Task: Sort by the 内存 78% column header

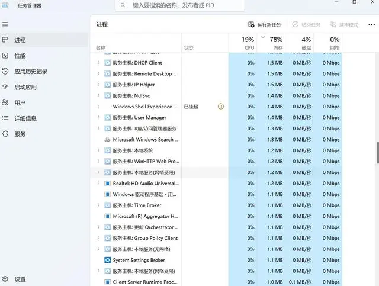Action: (x=271, y=43)
